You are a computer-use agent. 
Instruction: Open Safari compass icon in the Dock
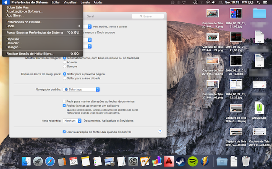click(50, 162)
